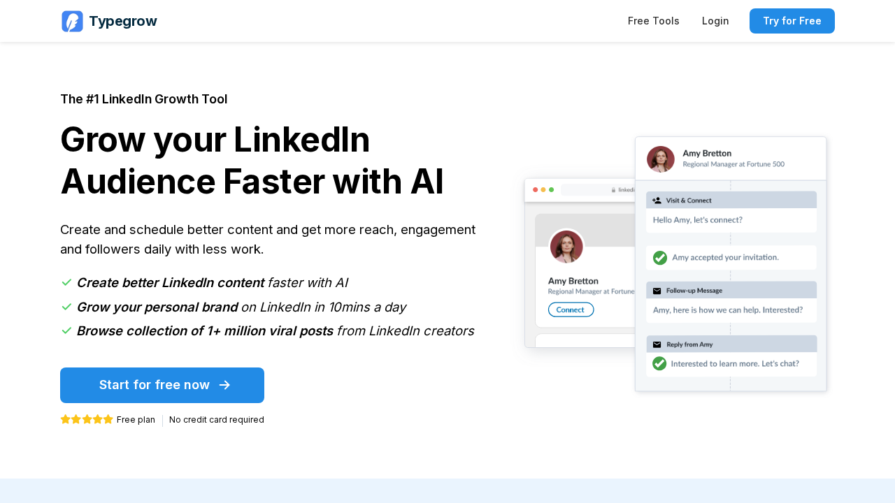Screen dimensions: 895x503
Task: Open the Free Tools menu item
Action: point(653,21)
